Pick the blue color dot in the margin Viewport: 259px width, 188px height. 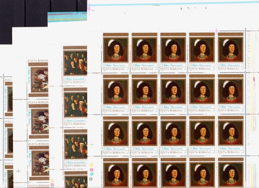91,175
